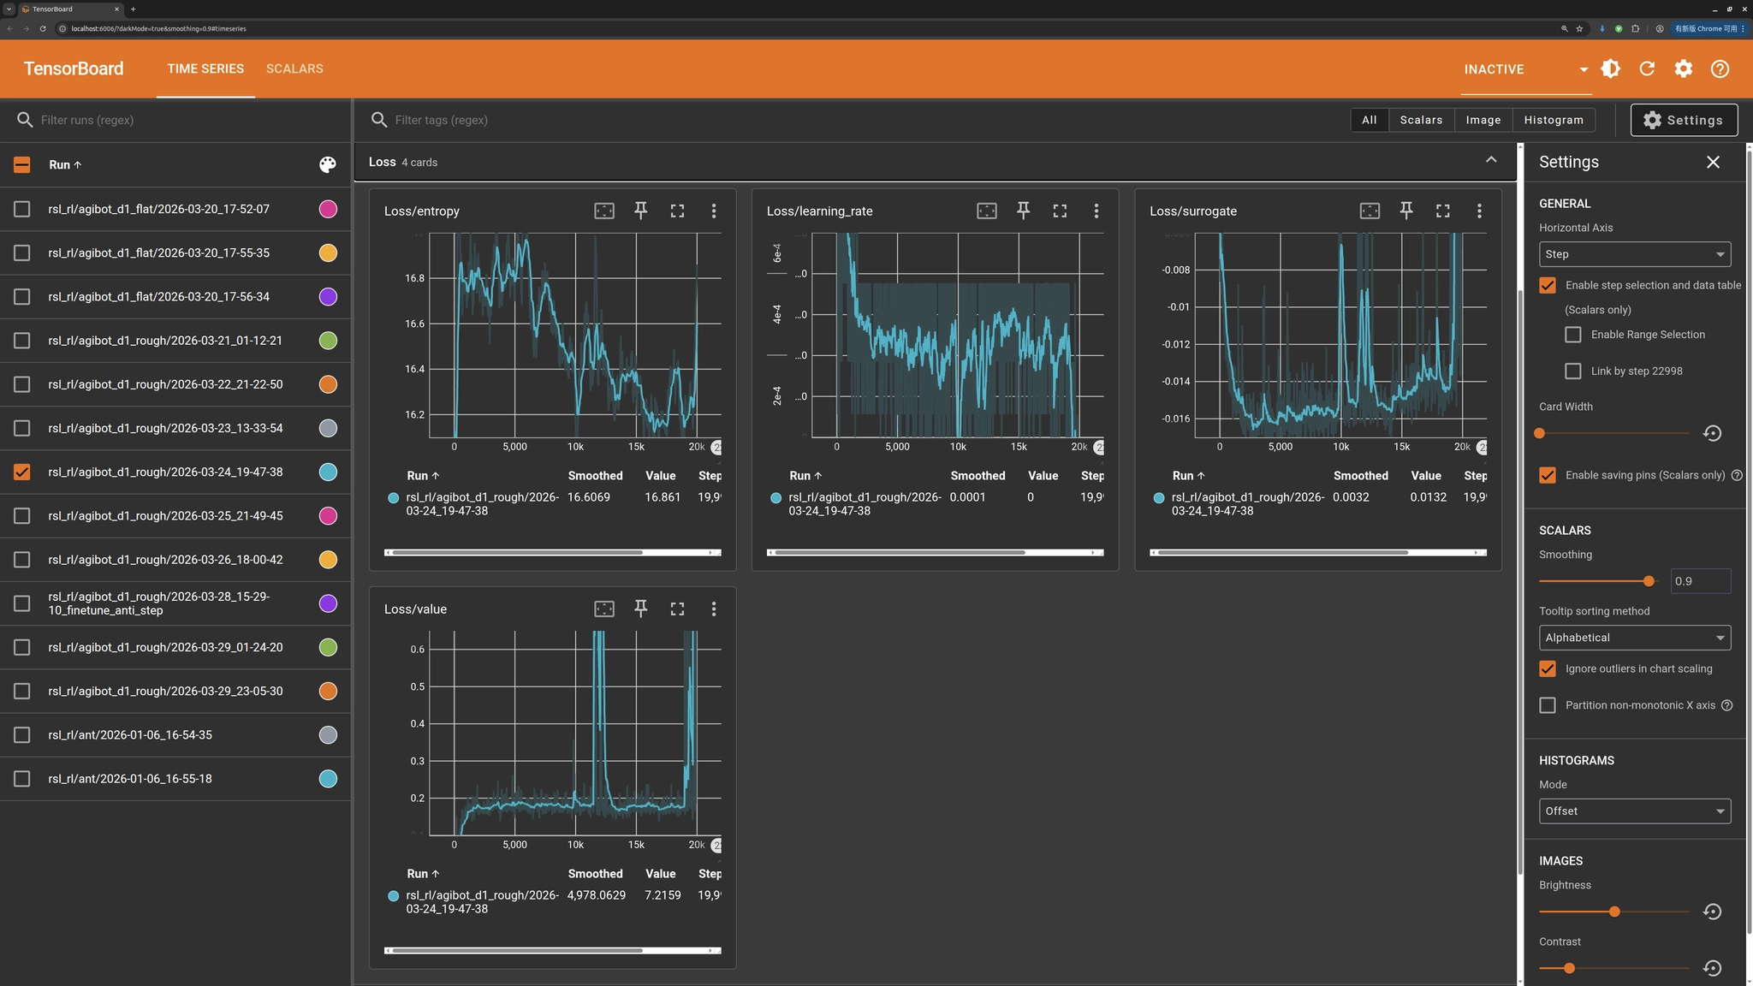Open more options on Loss/learning_rate card
Screen dimensions: 1753x986
[1096, 211]
